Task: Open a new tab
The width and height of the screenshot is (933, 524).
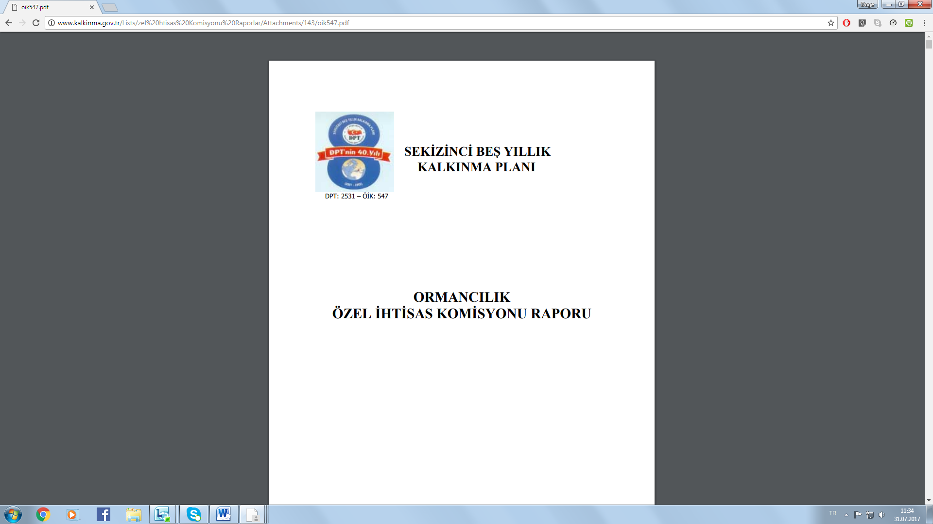Action: [110, 7]
